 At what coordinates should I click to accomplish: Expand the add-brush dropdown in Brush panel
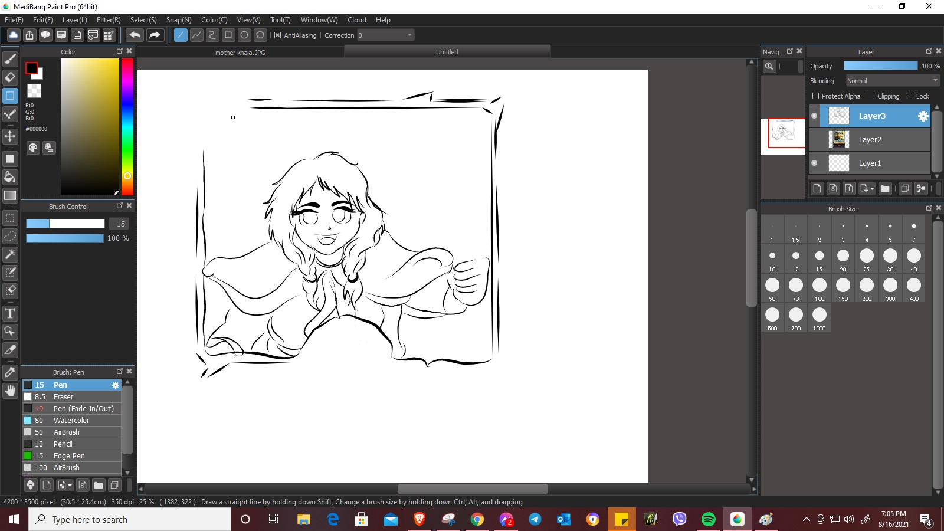click(x=70, y=486)
